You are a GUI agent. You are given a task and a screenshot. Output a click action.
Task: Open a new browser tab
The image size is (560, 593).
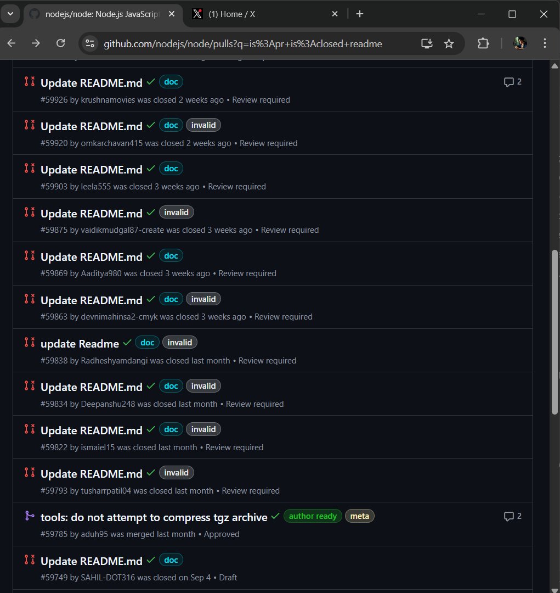(360, 14)
